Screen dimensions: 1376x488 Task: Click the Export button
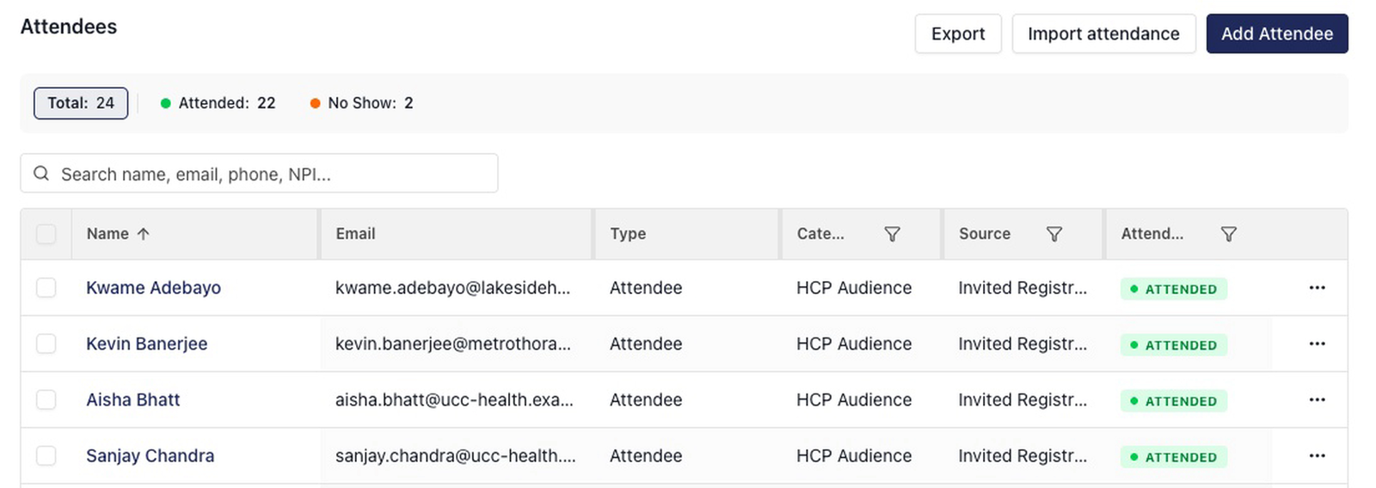tap(958, 34)
